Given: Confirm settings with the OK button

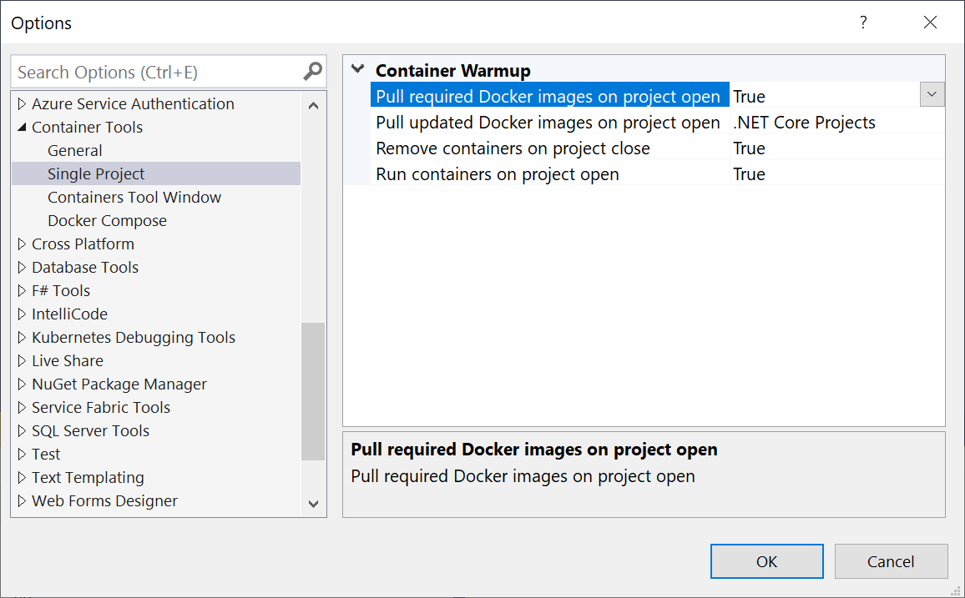Looking at the screenshot, I should pyautogui.click(x=766, y=561).
